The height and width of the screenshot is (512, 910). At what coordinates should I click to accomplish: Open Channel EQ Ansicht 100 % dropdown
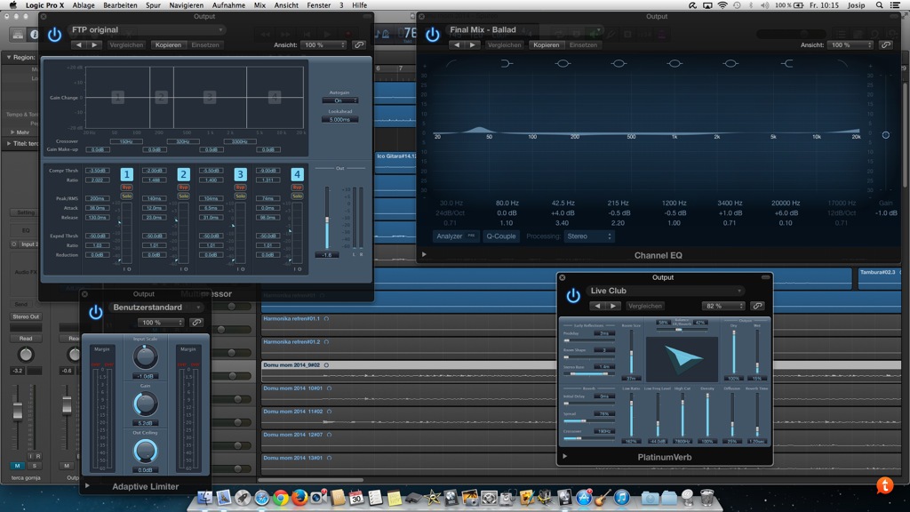850,44
